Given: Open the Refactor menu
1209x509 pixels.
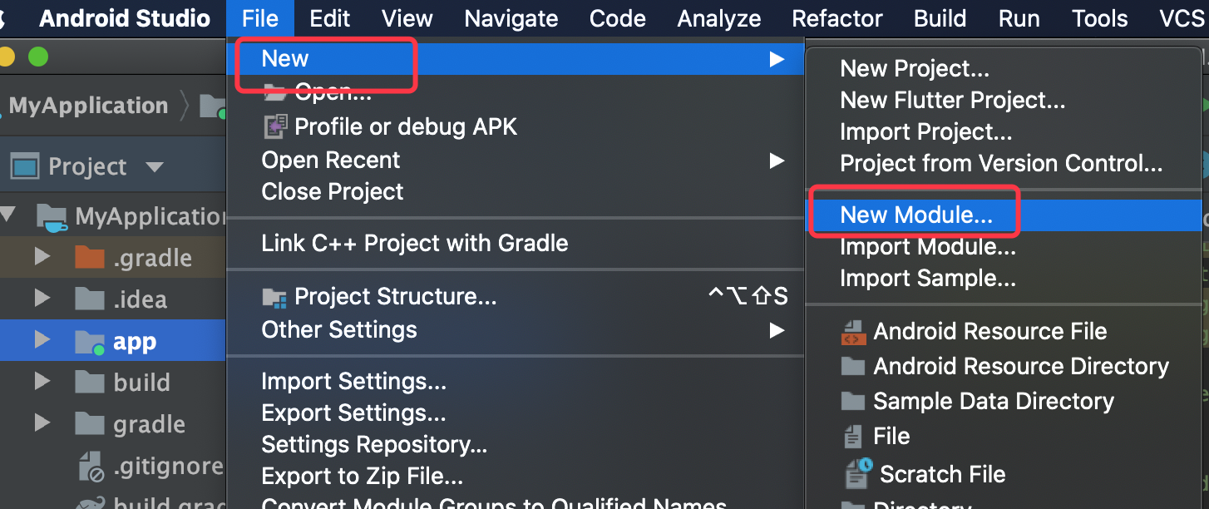Looking at the screenshot, I should (836, 18).
